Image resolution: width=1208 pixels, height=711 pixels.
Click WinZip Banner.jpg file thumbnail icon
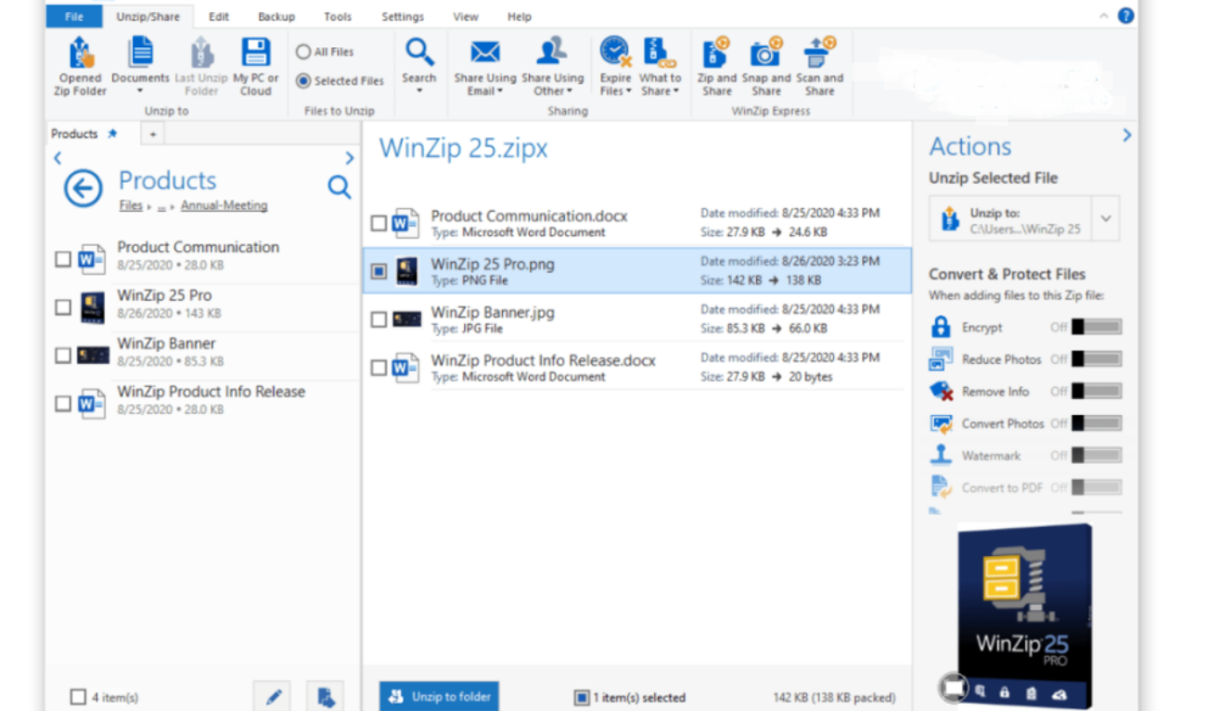point(405,319)
